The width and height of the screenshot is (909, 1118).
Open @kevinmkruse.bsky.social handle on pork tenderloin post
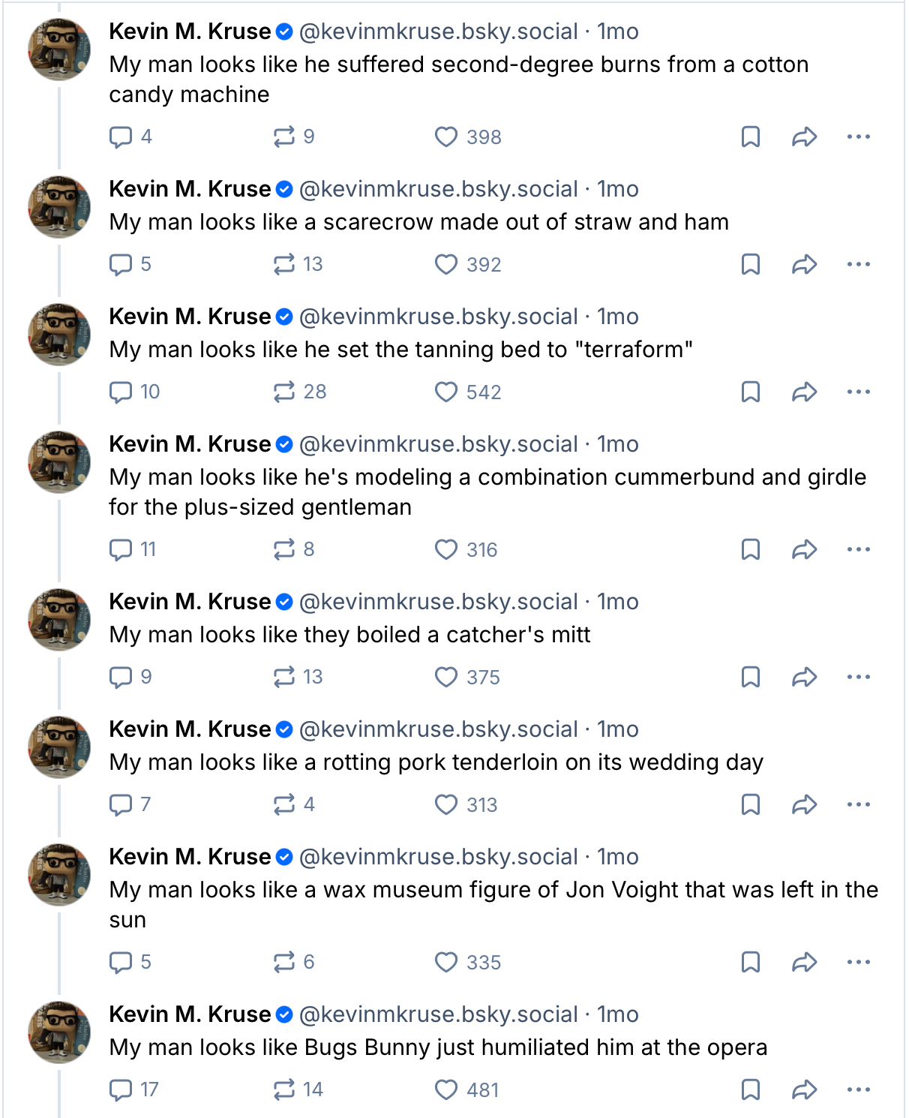438,729
